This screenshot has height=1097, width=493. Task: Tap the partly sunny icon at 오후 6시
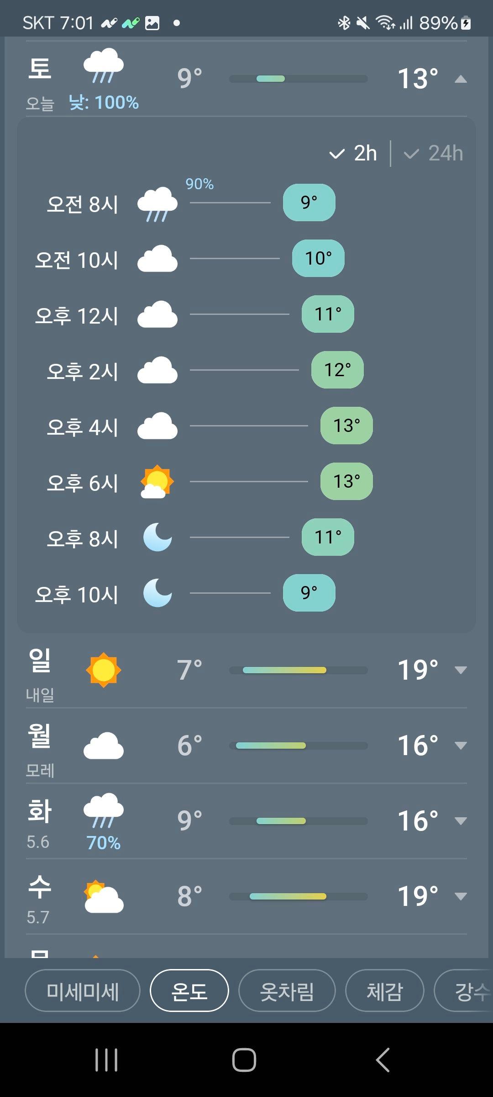tap(157, 482)
